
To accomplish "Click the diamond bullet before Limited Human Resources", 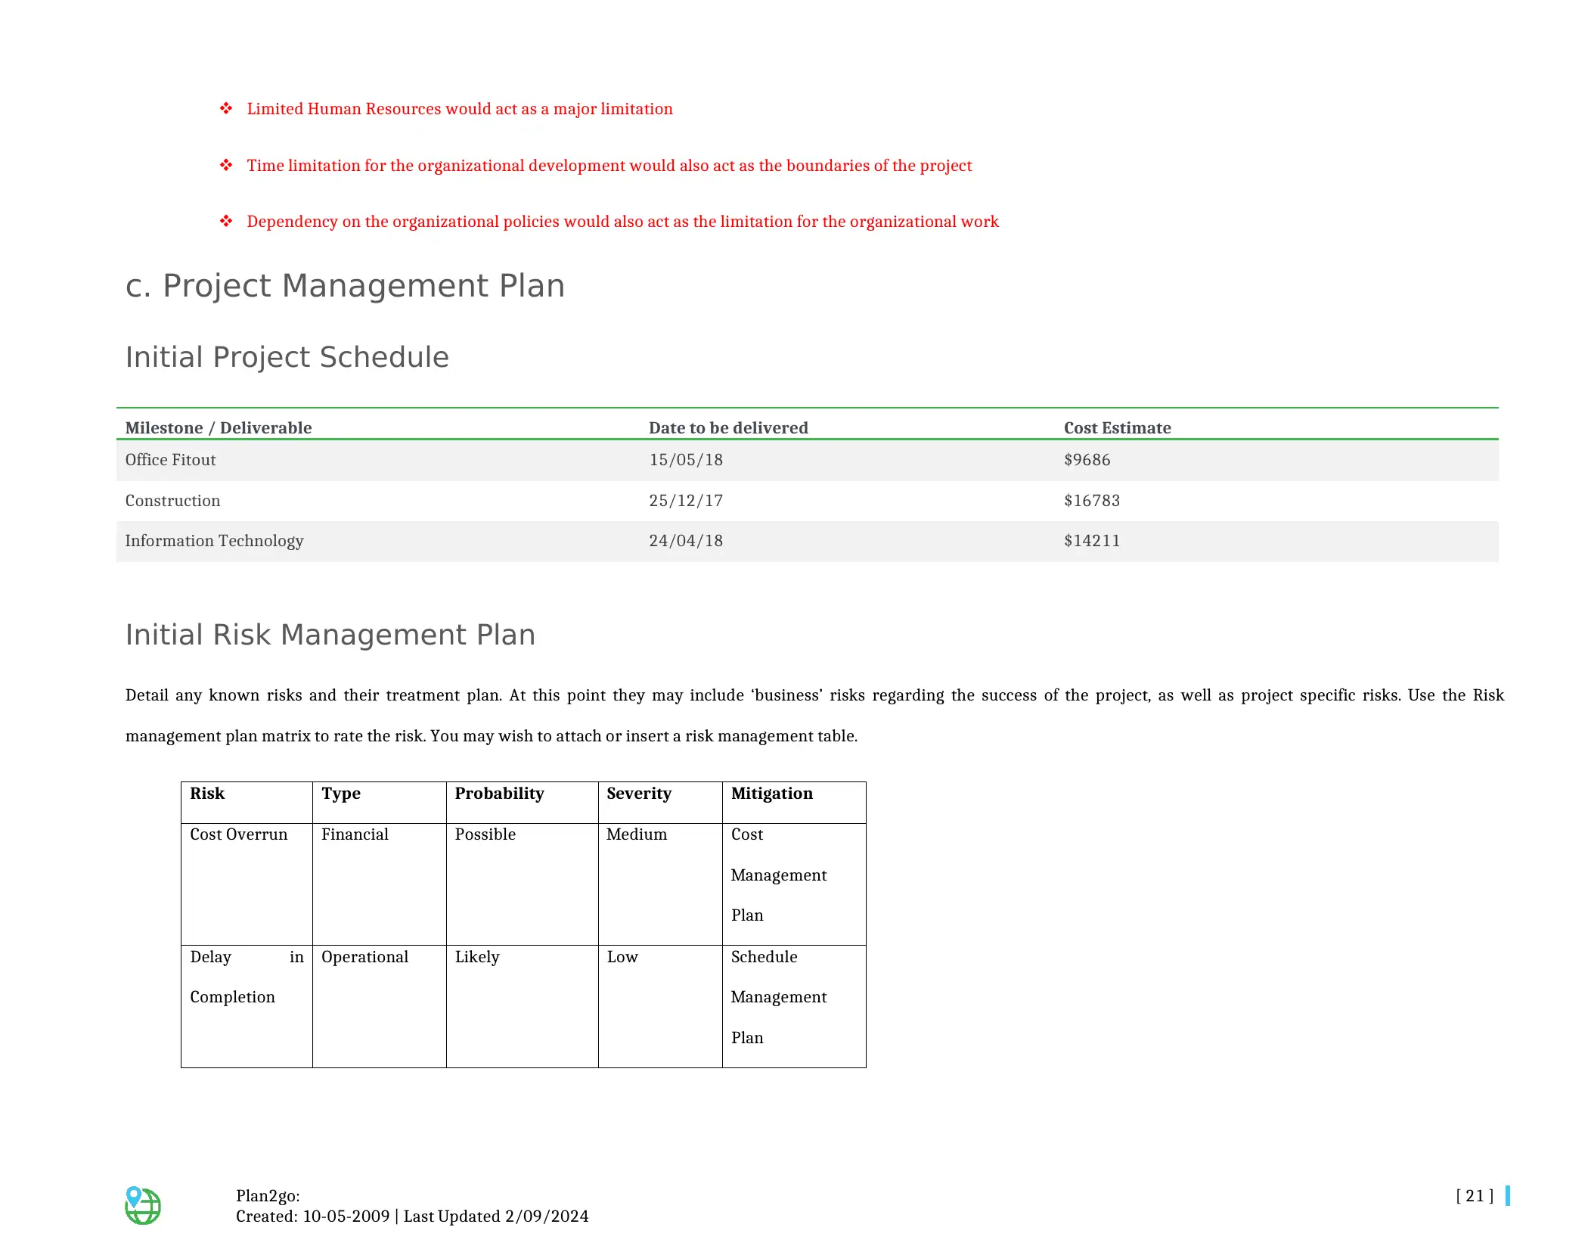I will (226, 109).
